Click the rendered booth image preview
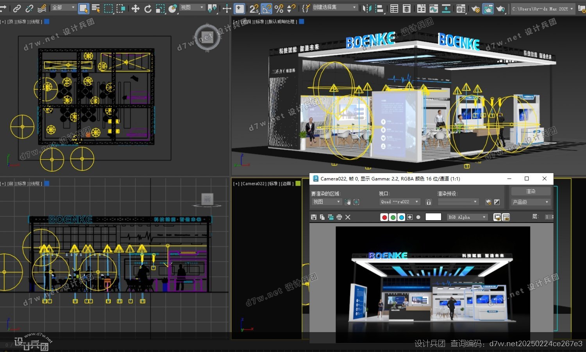 click(x=433, y=285)
